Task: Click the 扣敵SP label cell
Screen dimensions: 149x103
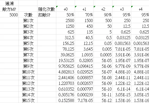Action: (x=47, y=15)
